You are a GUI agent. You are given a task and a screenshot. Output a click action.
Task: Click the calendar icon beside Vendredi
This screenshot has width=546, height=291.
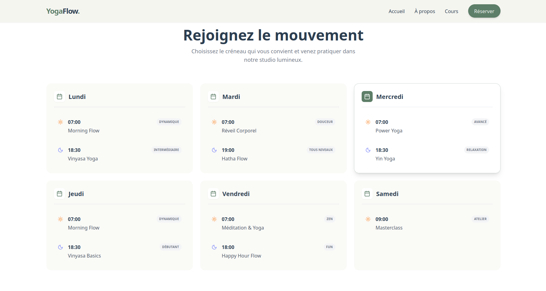tap(213, 194)
